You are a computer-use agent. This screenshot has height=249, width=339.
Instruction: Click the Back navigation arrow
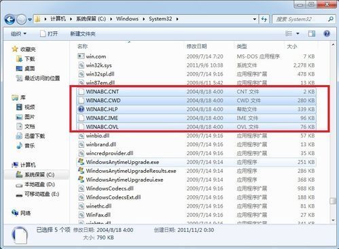tap(10, 19)
